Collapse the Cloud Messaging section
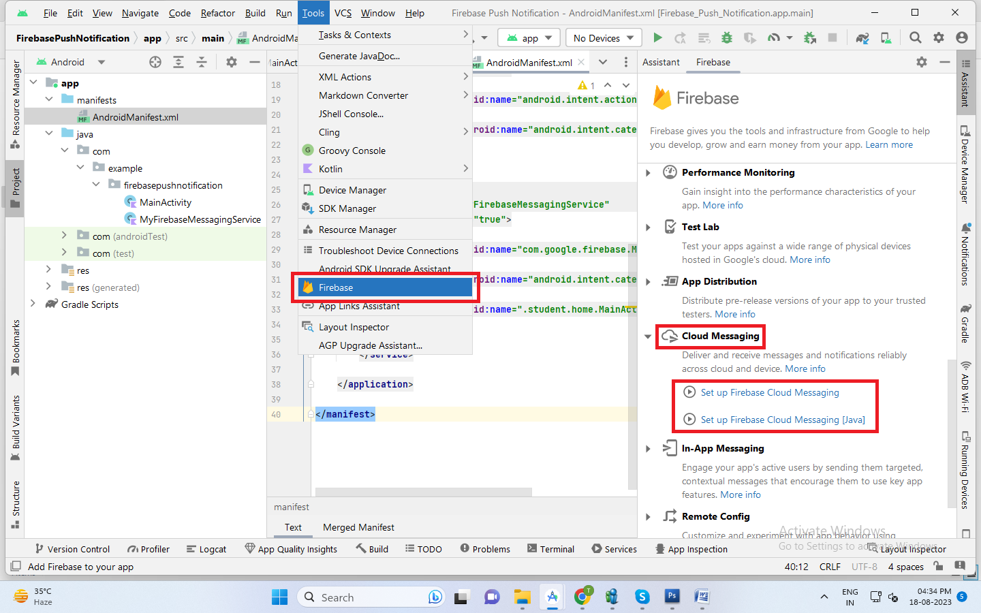 (x=648, y=336)
